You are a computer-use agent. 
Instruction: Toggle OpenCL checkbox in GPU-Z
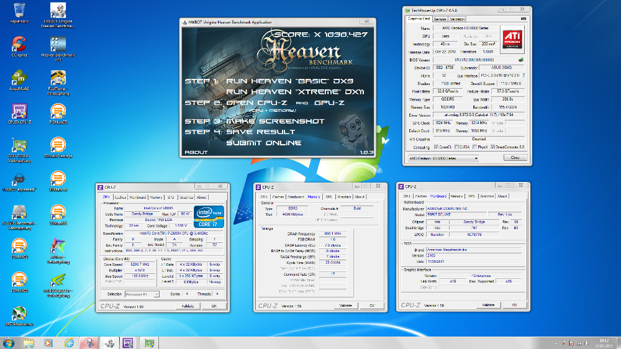pyautogui.click(x=436, y=147)
